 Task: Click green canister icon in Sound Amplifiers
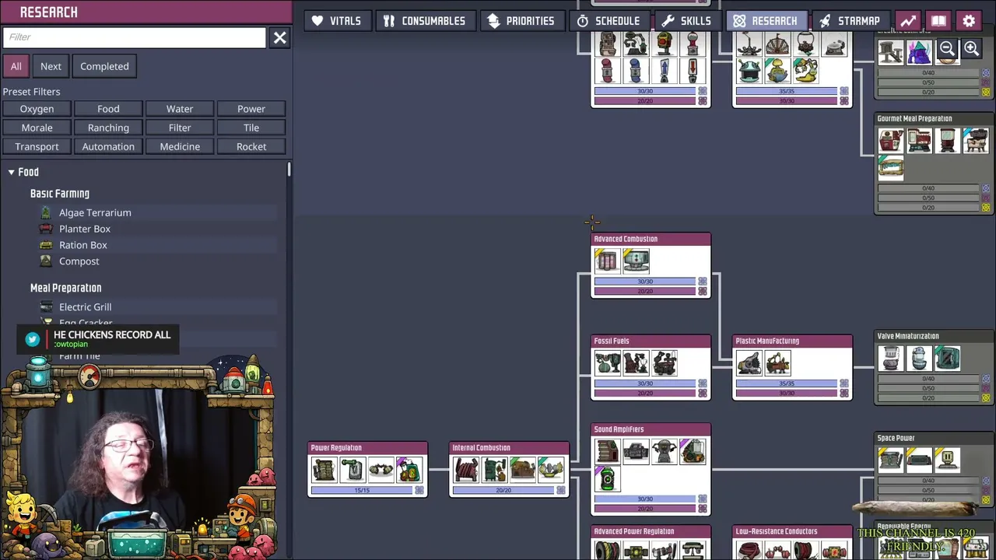coord(607,478)
